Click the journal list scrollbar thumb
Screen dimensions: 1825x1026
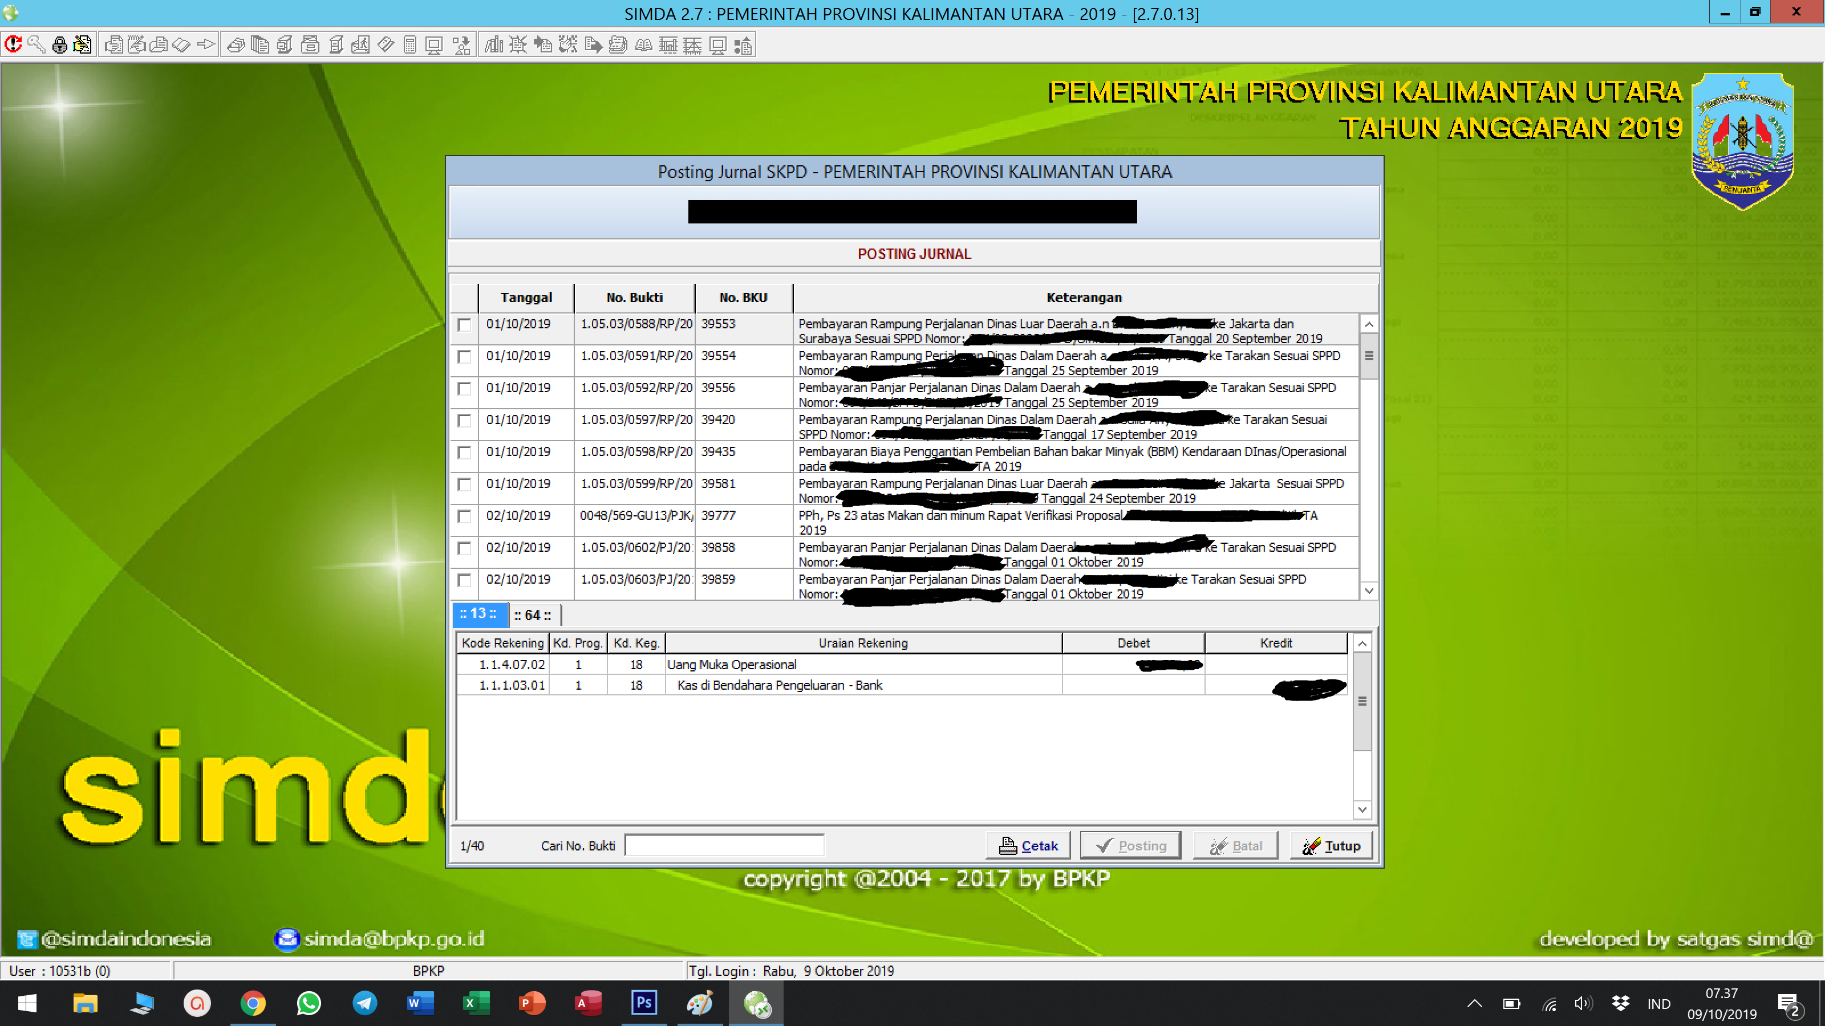(x=1369, y=356)
